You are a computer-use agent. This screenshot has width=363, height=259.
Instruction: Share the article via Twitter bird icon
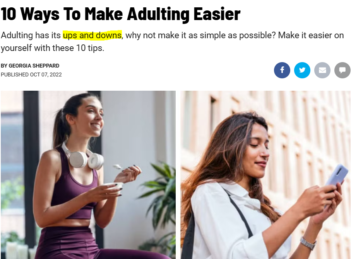pos(302,70)
